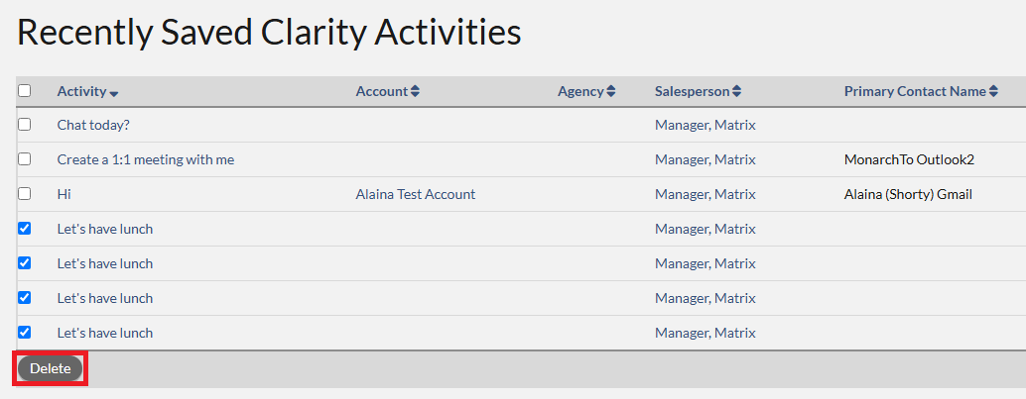Check the box for "Chat today?"

[x=25, y=125]
